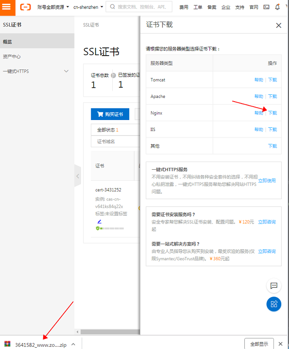Focus the top search box
The height and width of the screenshot is (349, 289).
pos(139,7)
